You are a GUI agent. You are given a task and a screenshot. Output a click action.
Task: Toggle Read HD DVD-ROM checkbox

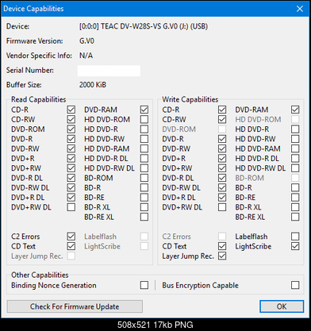coord(144,119)
